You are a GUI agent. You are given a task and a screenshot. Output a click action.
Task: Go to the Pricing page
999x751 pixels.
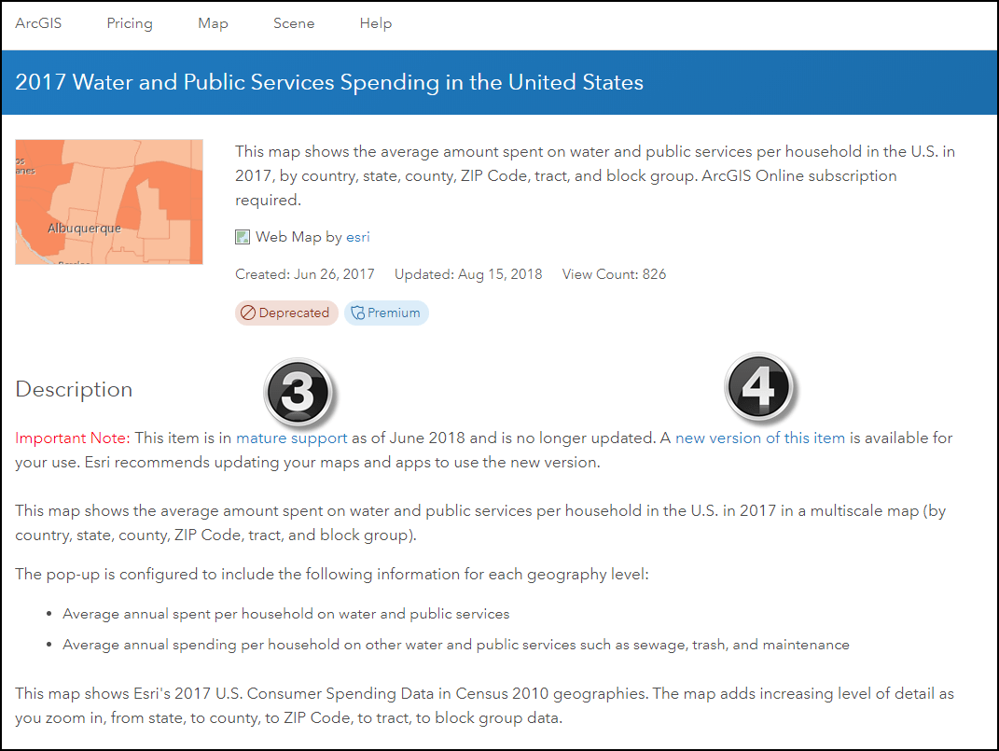click(130, 23)
